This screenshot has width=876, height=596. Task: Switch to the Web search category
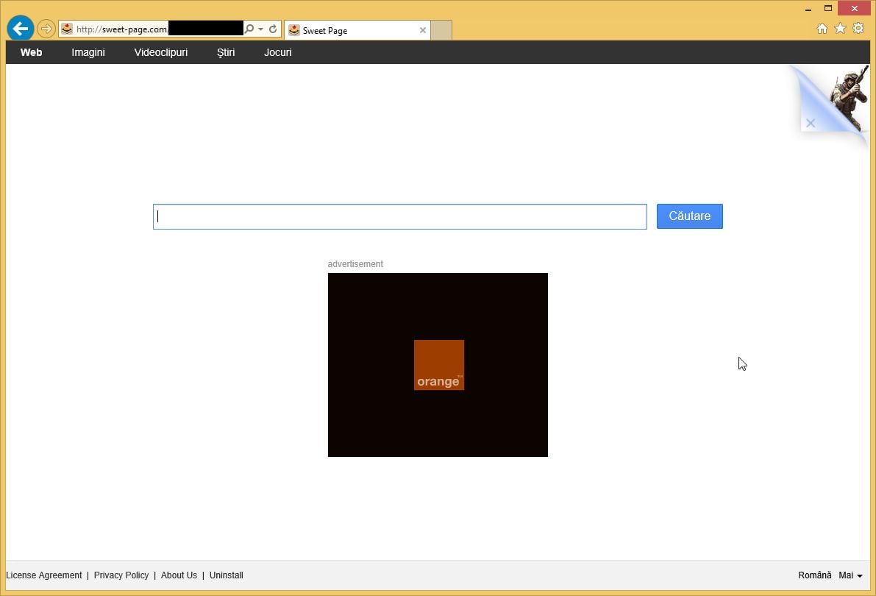click(32, 52)
